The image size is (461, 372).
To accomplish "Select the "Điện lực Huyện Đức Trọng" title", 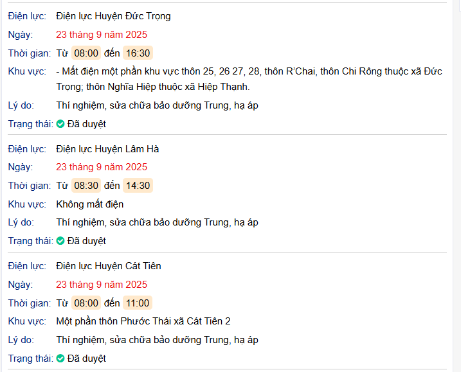I will pos(113,16).
